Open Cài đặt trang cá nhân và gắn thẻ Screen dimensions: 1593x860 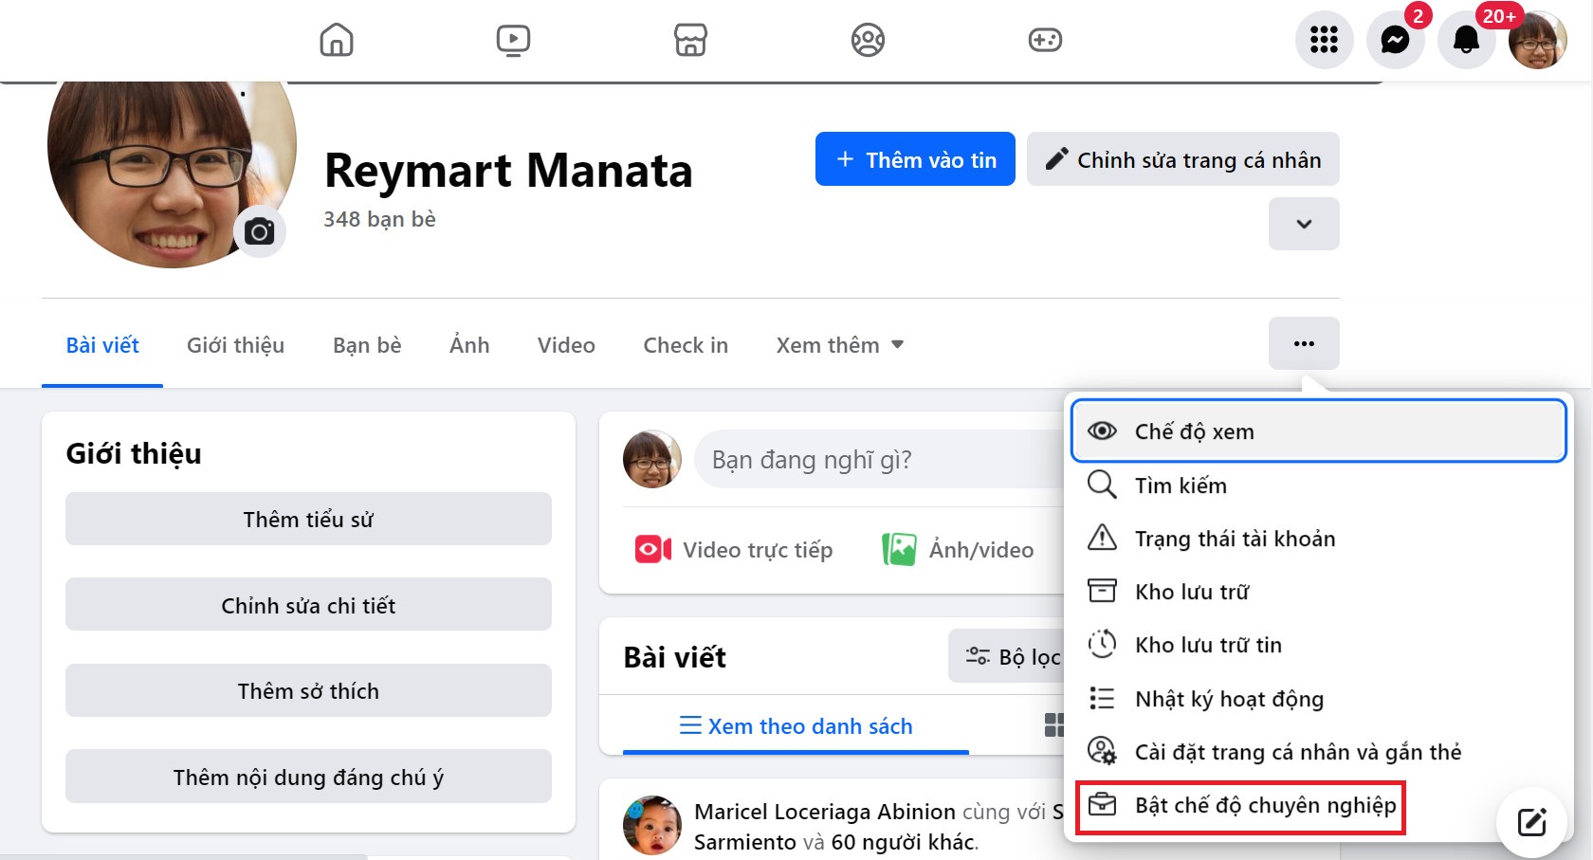coord(1318,752)
